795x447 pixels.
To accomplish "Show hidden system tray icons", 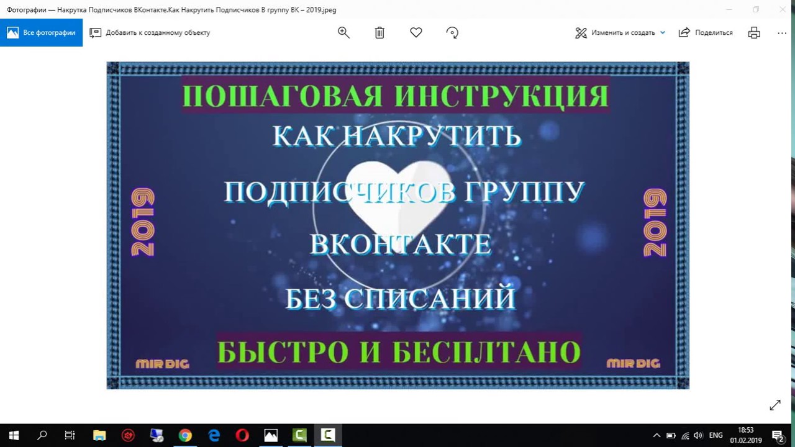I will (656, 435).
